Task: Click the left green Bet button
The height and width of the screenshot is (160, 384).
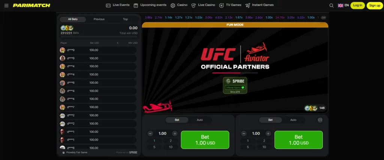Action: (x=205, y=140)
